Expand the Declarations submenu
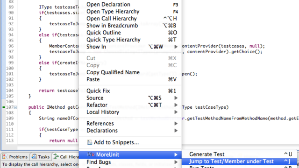The width and height of the screenshot is (299, 168). pyautogui.click(x=130, y=131)
